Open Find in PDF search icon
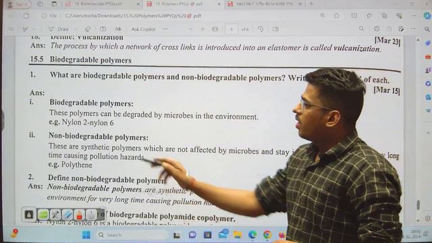Viewport: 432px width, 243px height. 362,28
